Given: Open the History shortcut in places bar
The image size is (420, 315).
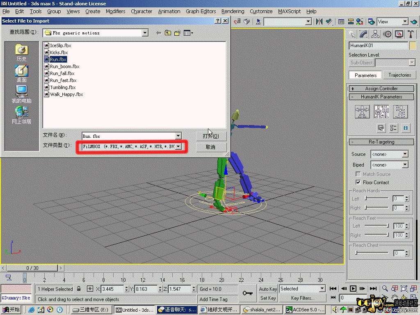Looking at the screenshot, I should pyautogui.click(x=21, y=53).
